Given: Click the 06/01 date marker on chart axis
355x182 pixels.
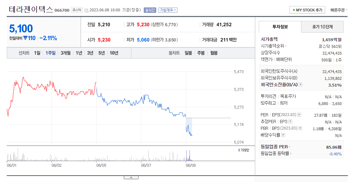Looking at the screenshot, I should coord(12,165).
